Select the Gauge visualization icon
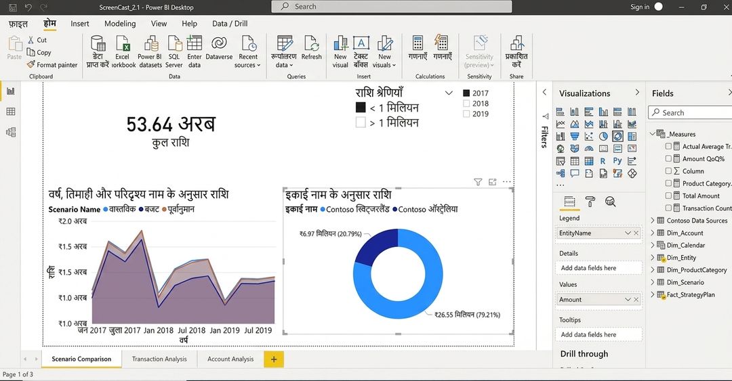 [x=589, y=148]
